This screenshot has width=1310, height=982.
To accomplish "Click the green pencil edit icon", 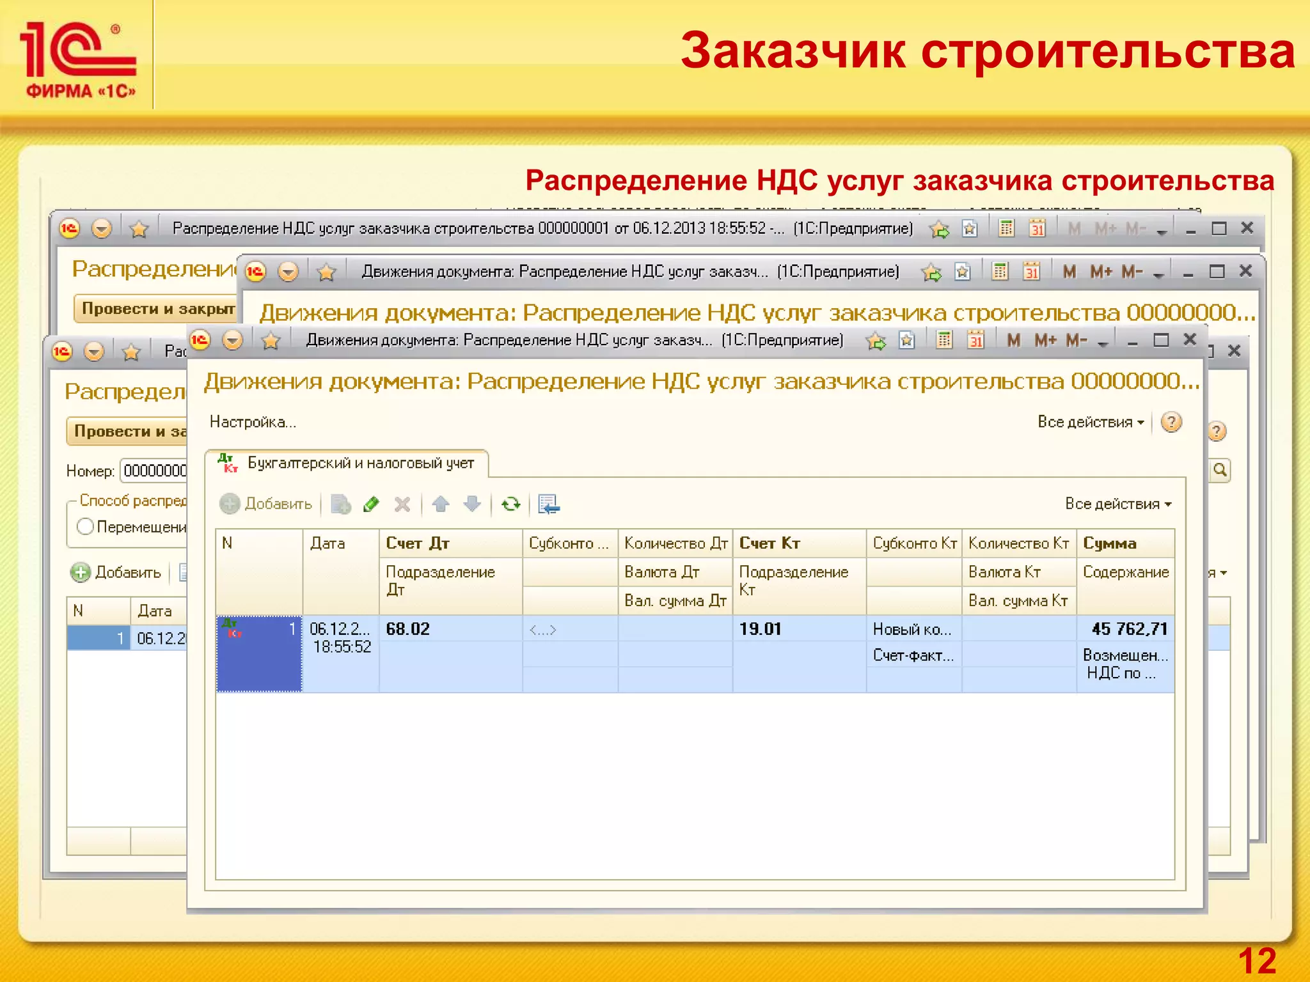I will 371,504.
